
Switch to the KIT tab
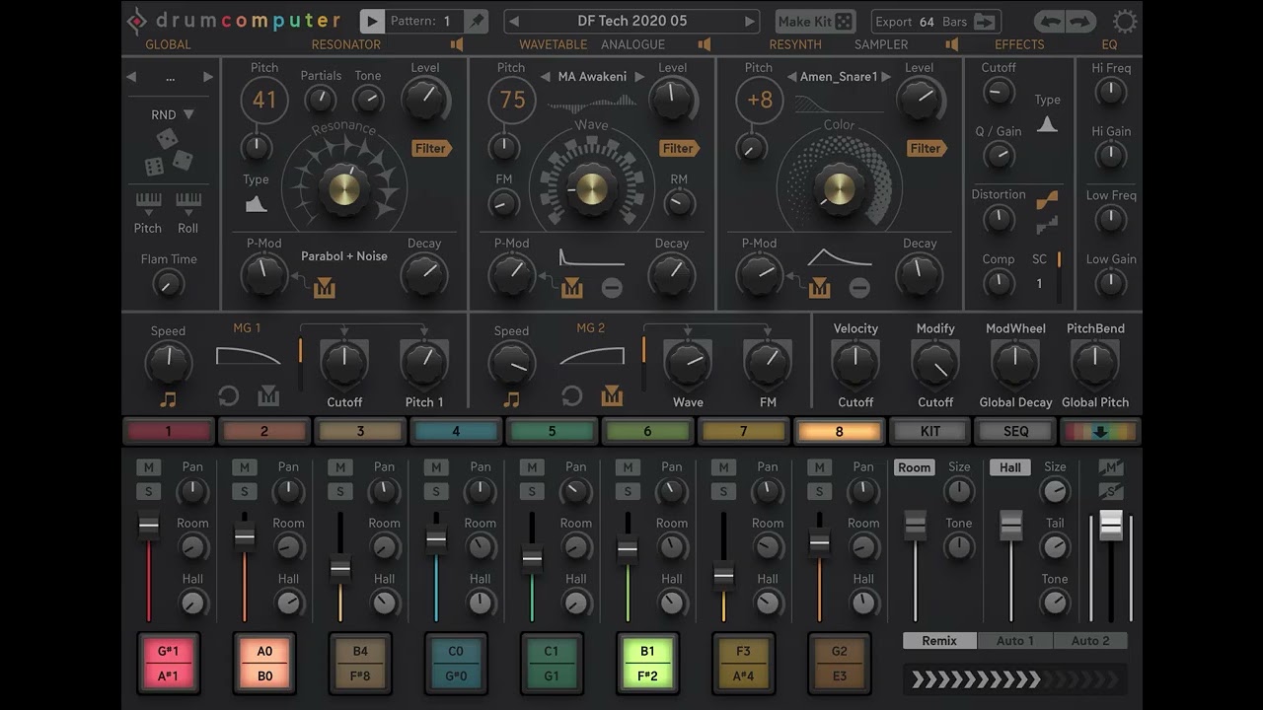(x=930, y=431)
